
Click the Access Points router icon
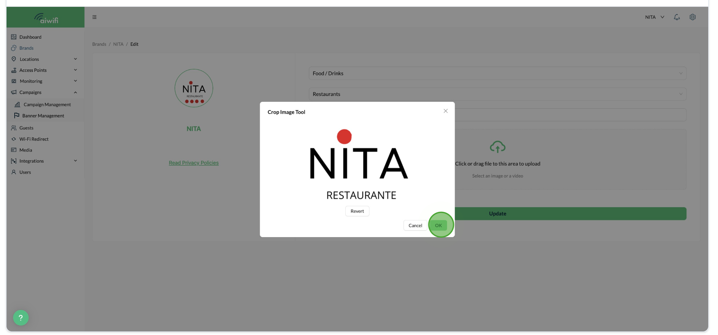(14, 70)
